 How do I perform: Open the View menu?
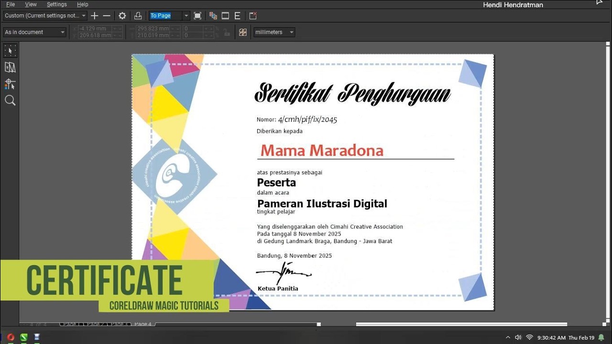[31, 4]
